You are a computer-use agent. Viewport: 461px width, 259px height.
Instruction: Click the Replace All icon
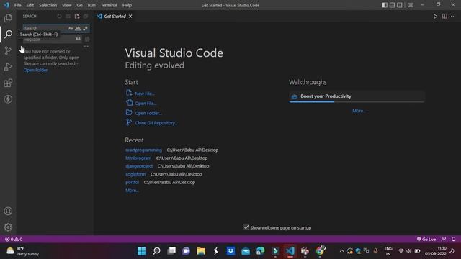pos(87,39)
